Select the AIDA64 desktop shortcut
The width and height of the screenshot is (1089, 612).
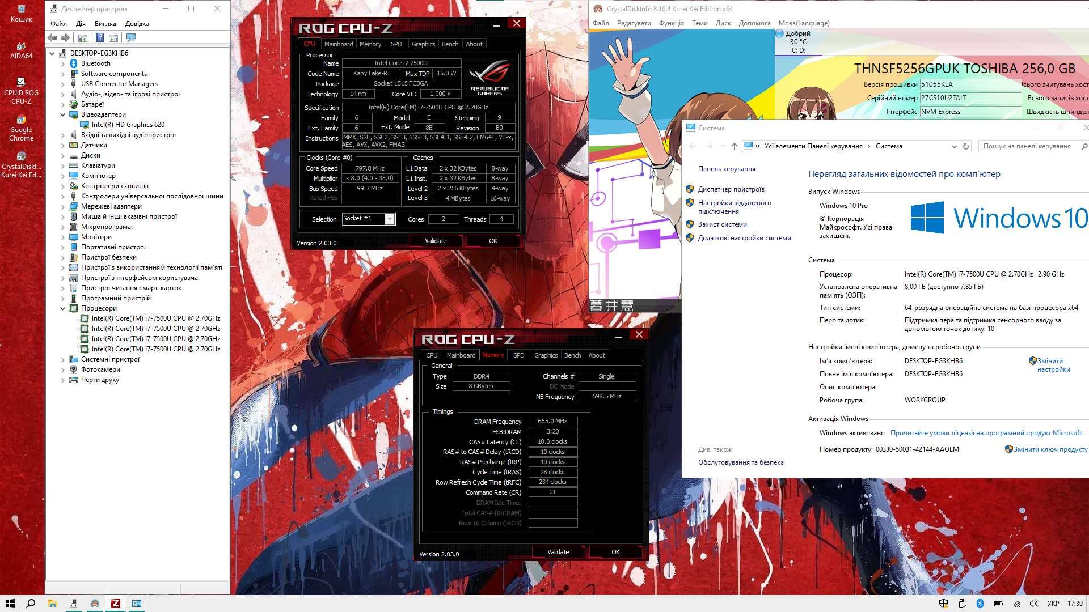click(x=22, y=50)
